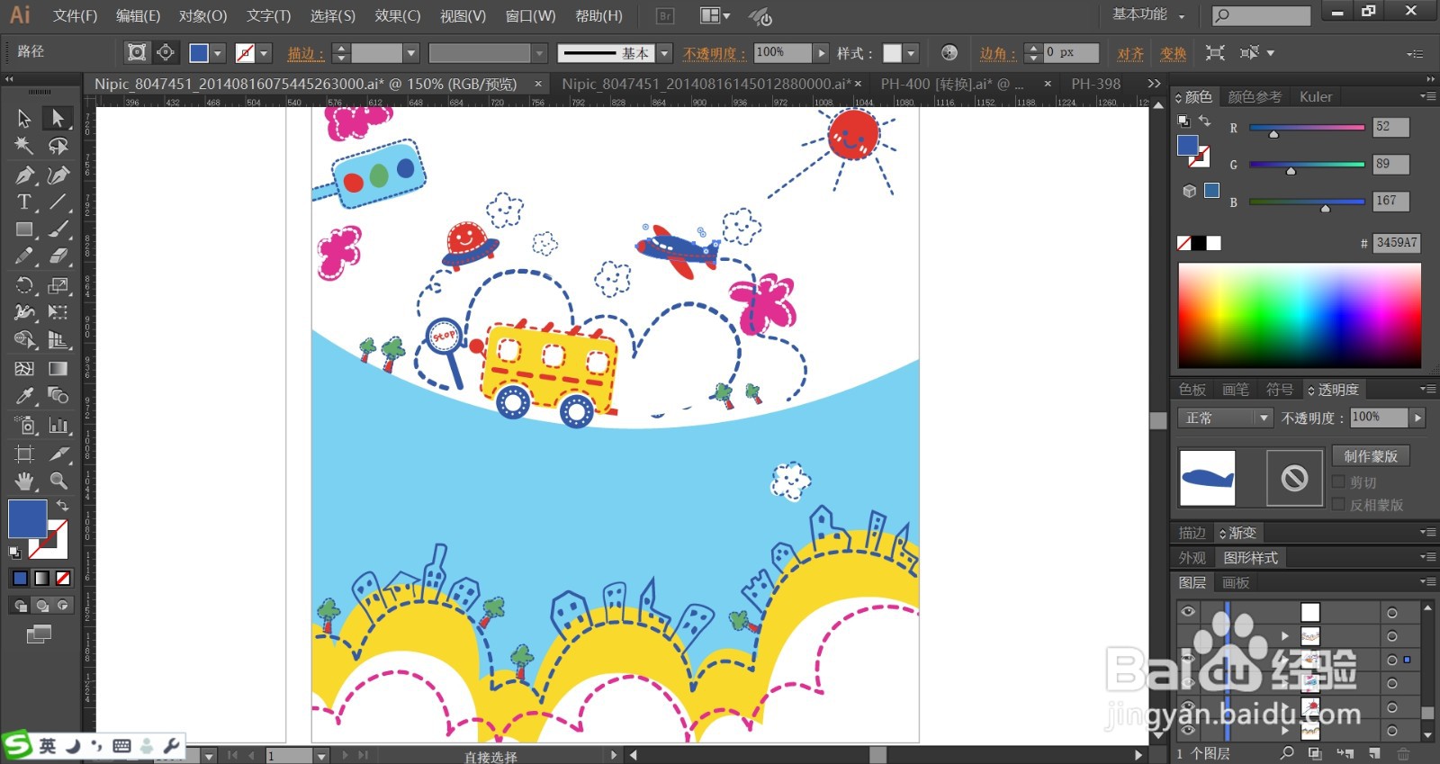Image resolution: width=1440 pixels, height=764 pixels.
Task: Open the 文件(F) menu
Action: click(75, 15)
